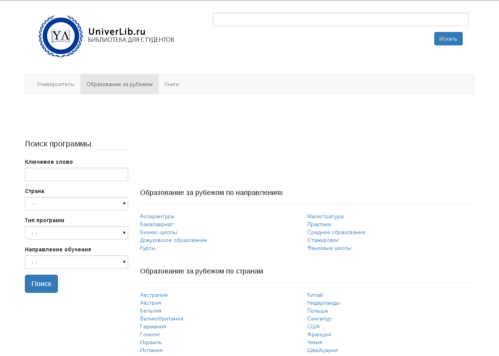
Task: Open the Магистратура link
Action: tap(325, 216)
